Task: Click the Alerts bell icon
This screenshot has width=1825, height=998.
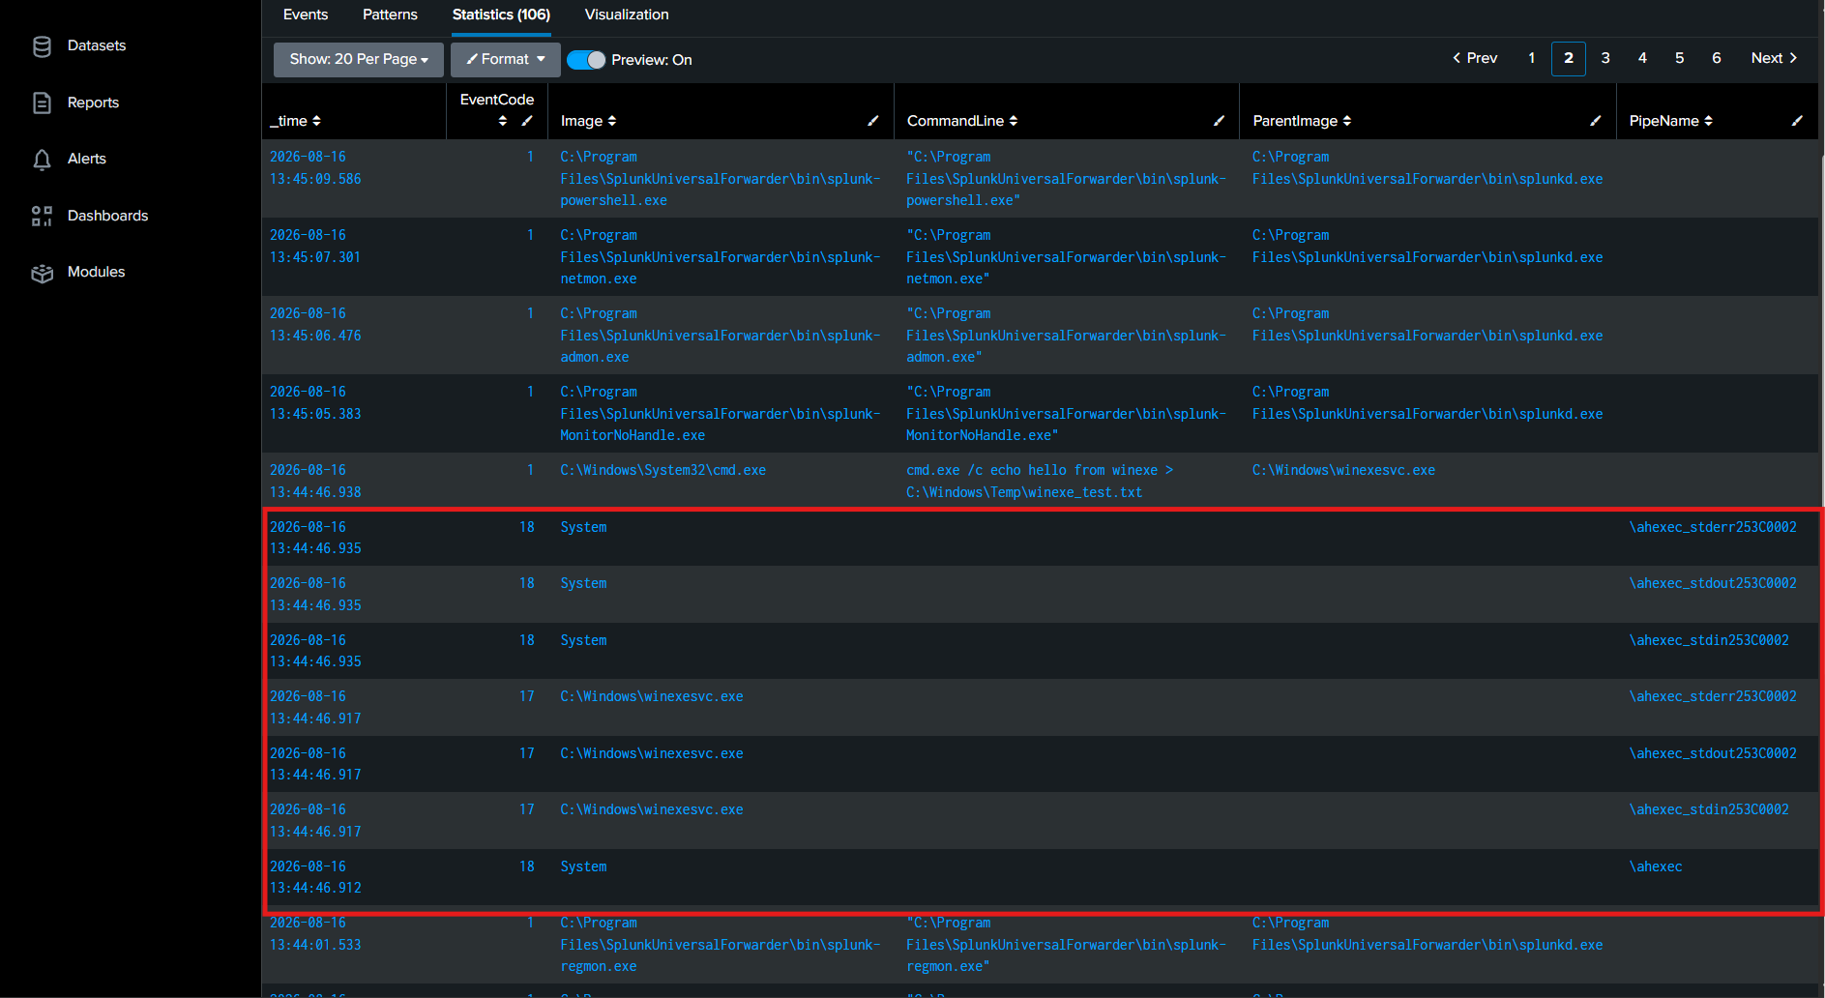Action: [42, 160]
